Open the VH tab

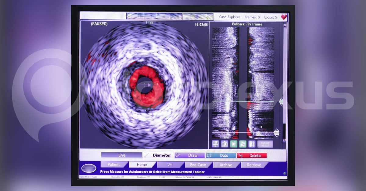[x=170, y=165]
